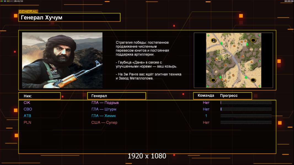Select the Ник: column header

[x=39, y=96]
